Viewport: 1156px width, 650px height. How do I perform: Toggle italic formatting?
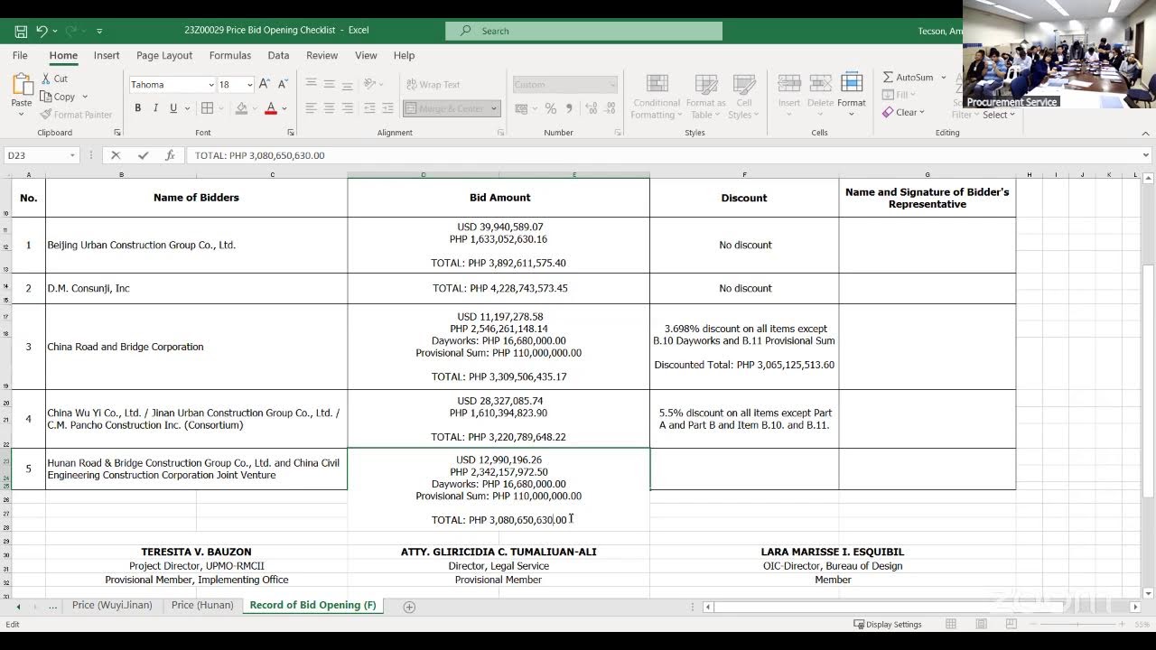click(x=155, y=108)
